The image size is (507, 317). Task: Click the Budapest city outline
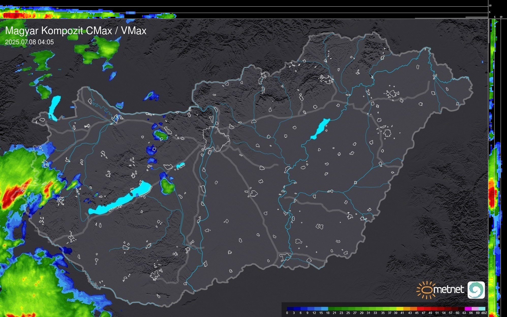216,139
